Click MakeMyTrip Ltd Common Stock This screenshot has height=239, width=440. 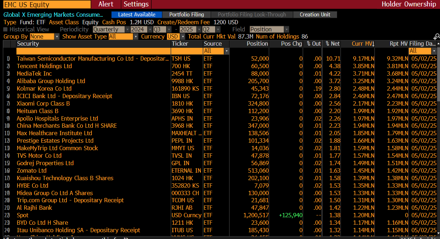[57, 148]
